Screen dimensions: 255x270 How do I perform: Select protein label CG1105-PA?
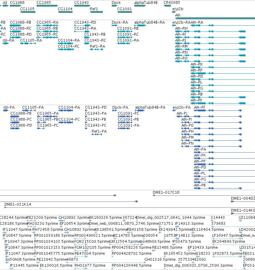[x=33, y=107]
